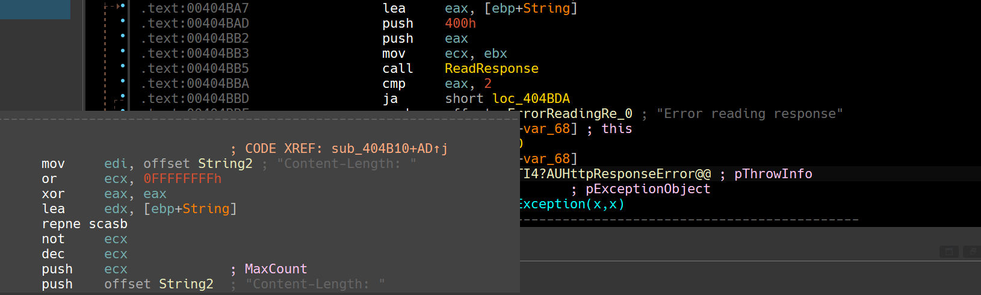Click the pThrowInfo comment text

(773, 174)
